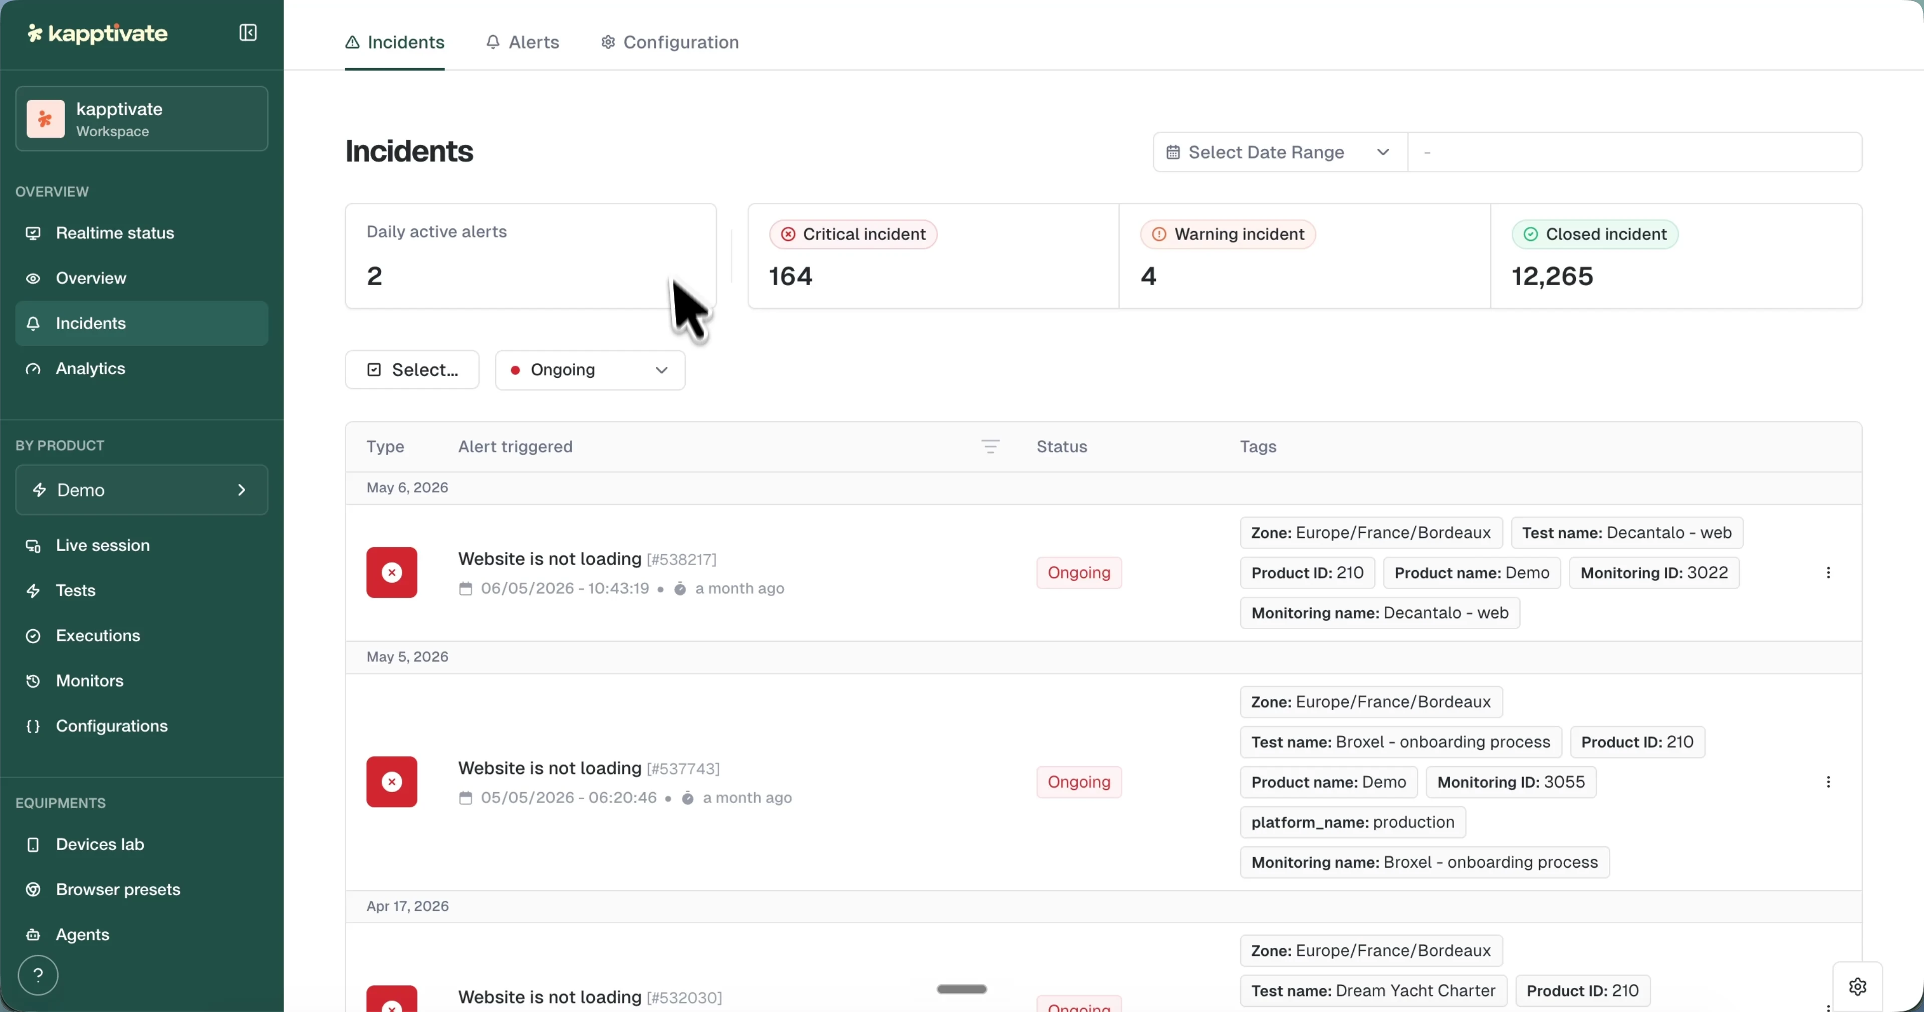
Task: Click tag Monitoring name: Broxel - onboarding process
Action: (1424, 863)
